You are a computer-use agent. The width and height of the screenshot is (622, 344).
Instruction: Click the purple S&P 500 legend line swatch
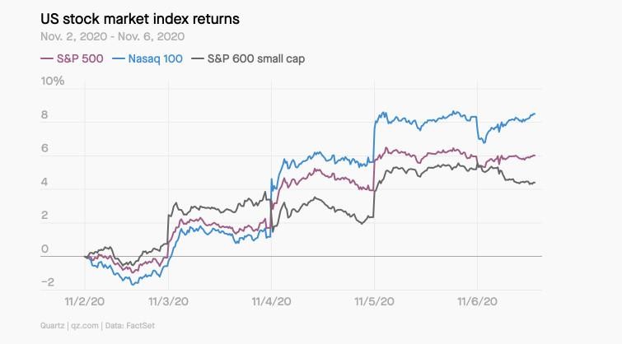pyautogui.click(x=47, y=59)
